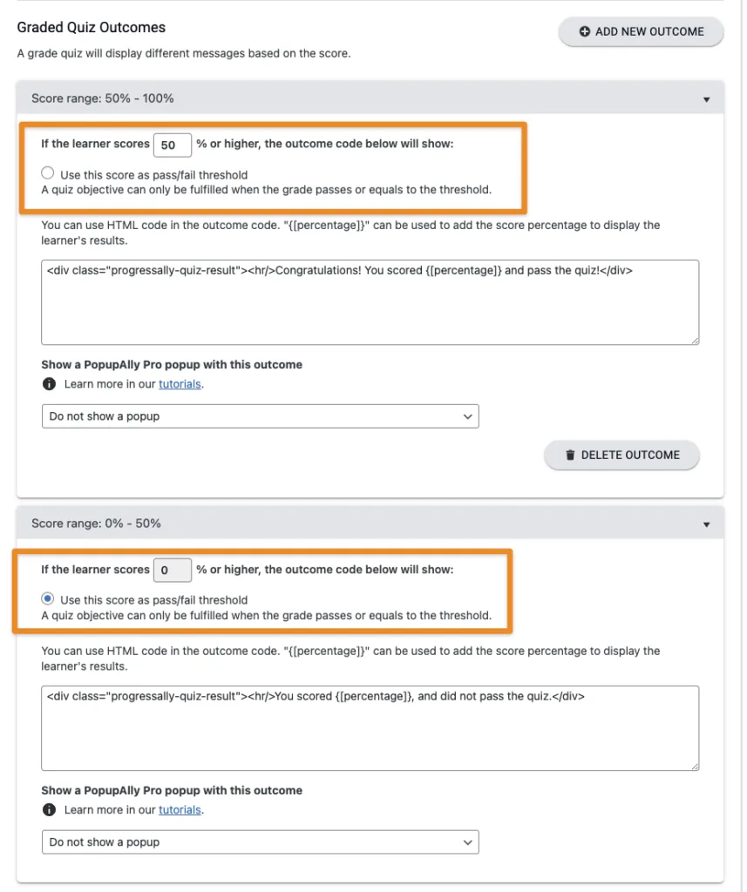Click the score field containing 50
This screenshot has height=892, width=747.
[x=172, y=145]
